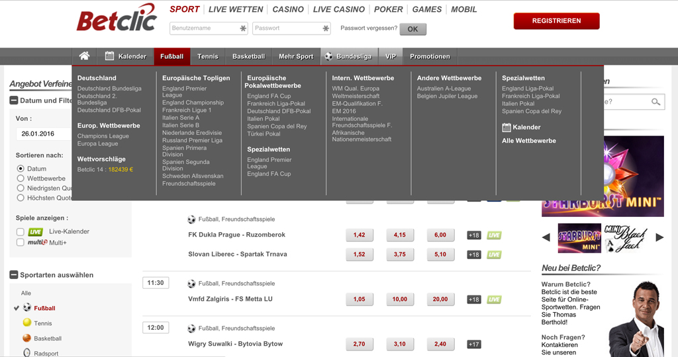
Task: Click the LIVE badge for Vmfd Zalgiris match
Action: pyautogui.click(x=494, y=299)
